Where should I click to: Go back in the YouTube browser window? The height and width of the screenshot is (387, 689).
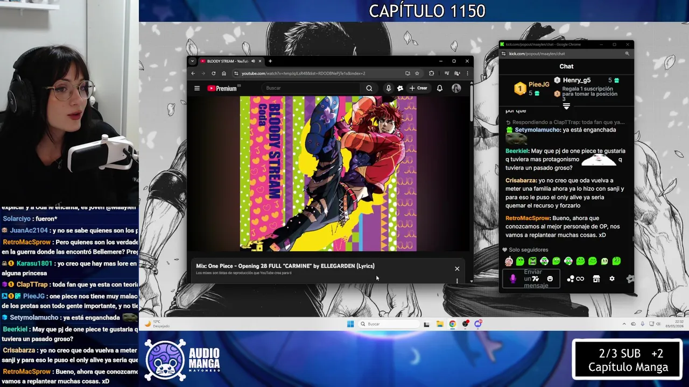coord(193,73)
